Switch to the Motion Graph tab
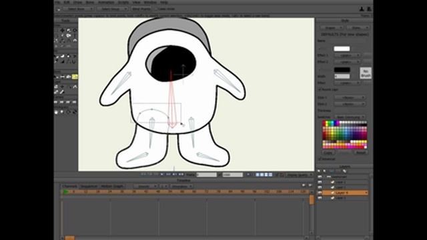This screenshot has height=240, width=427. (x=112, y=187)
